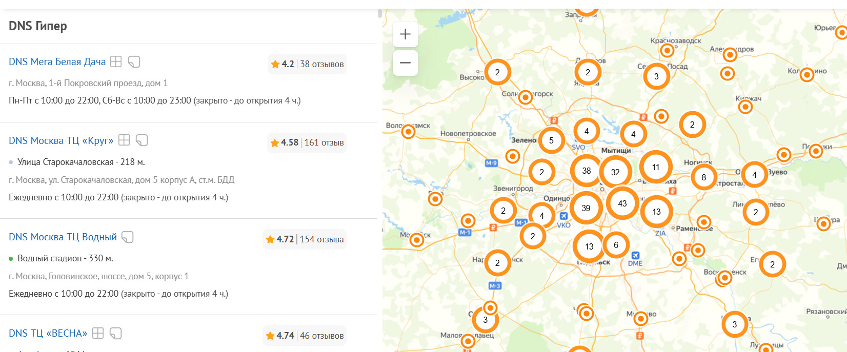Zoom out the map with minus button

click(405, 63)
